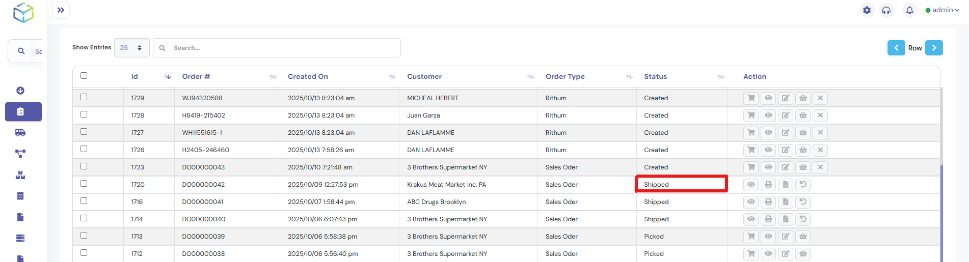Click order number H8419-215402

pos(203,115)
